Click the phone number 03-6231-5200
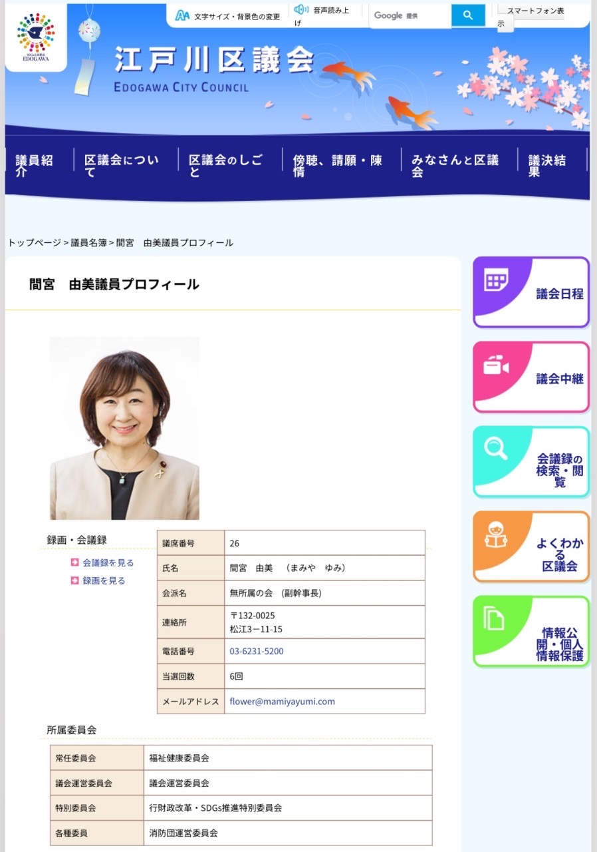The width and height of the screenshot is (597, 852). click(x=257, y=651)
